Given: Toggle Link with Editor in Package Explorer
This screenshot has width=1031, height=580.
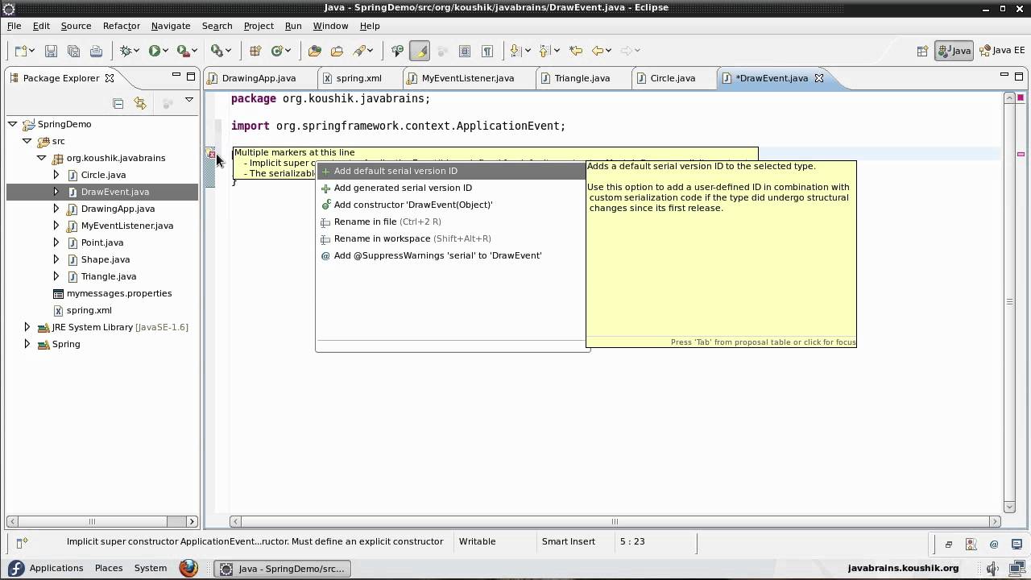Looking at the screenshot, I should click(140, 103).
